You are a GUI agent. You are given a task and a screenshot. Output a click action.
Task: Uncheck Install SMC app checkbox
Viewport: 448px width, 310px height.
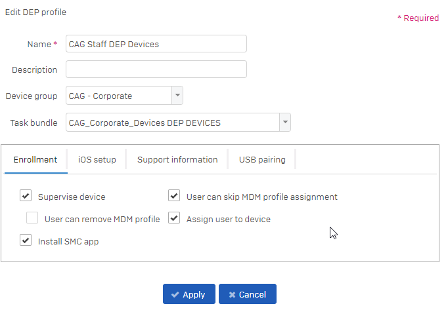(26, 240)
